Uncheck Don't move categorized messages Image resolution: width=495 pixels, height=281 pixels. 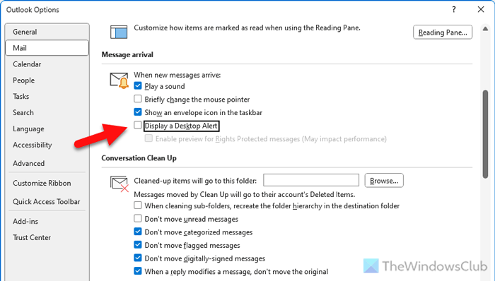[138, 232]
